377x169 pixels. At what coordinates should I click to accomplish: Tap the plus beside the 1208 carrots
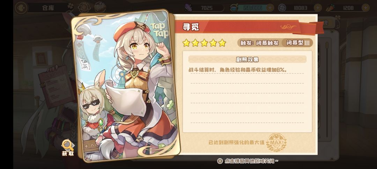point(365,8)
